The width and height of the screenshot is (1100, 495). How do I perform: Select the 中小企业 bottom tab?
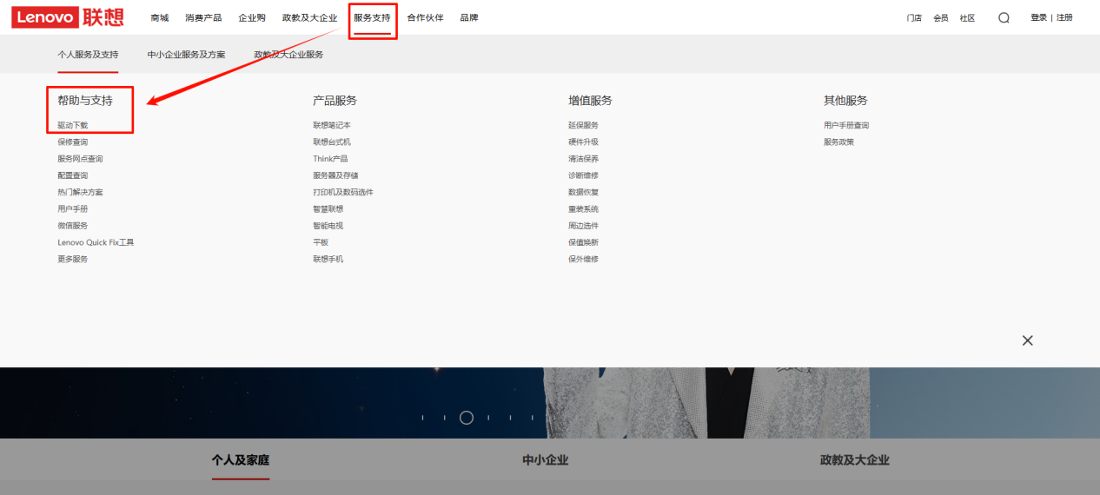(x=546, y=459)
